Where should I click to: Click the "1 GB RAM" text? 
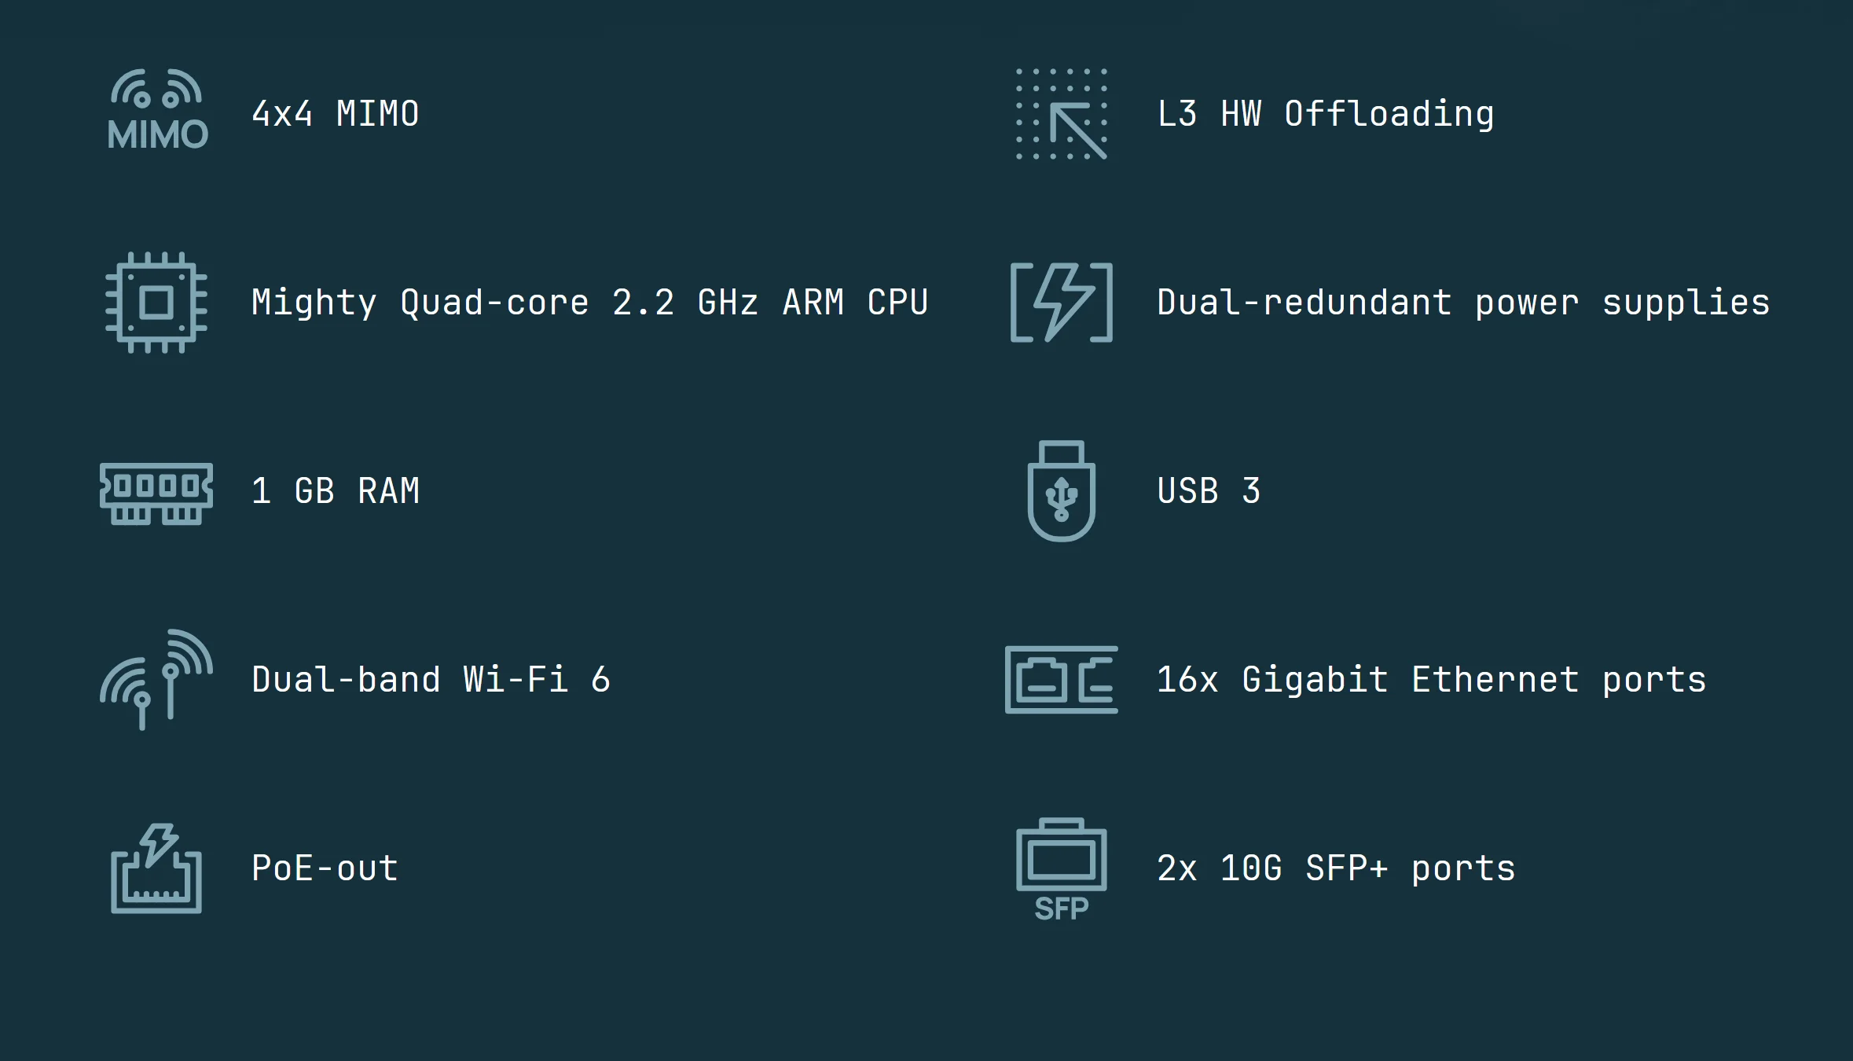click(336, 491)
